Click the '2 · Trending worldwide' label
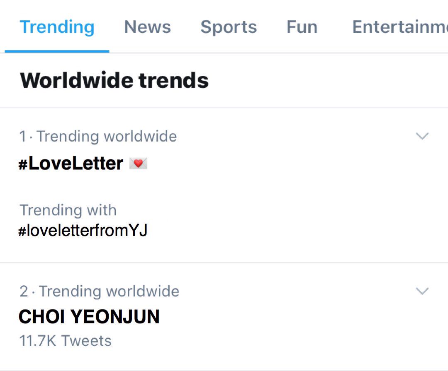448x371 pixels. point(100,291)
